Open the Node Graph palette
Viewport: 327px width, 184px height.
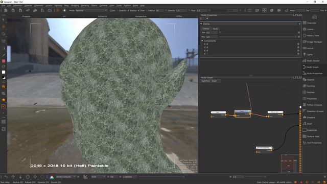pyautogui.click(x=311, y=67)
